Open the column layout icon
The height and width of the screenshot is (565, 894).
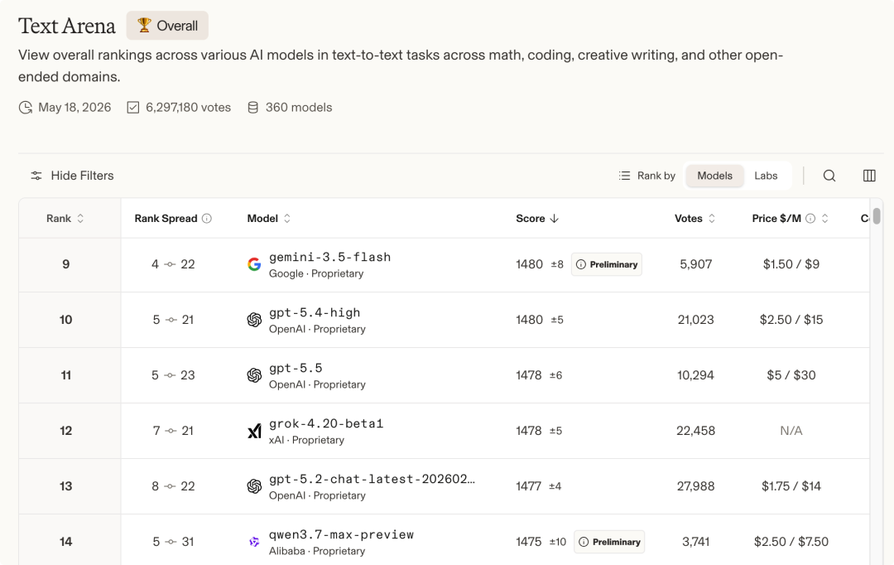(x=869, y=176)
